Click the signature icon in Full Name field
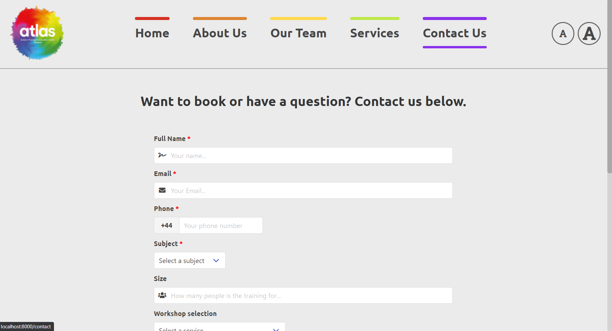 pos(162,155)
